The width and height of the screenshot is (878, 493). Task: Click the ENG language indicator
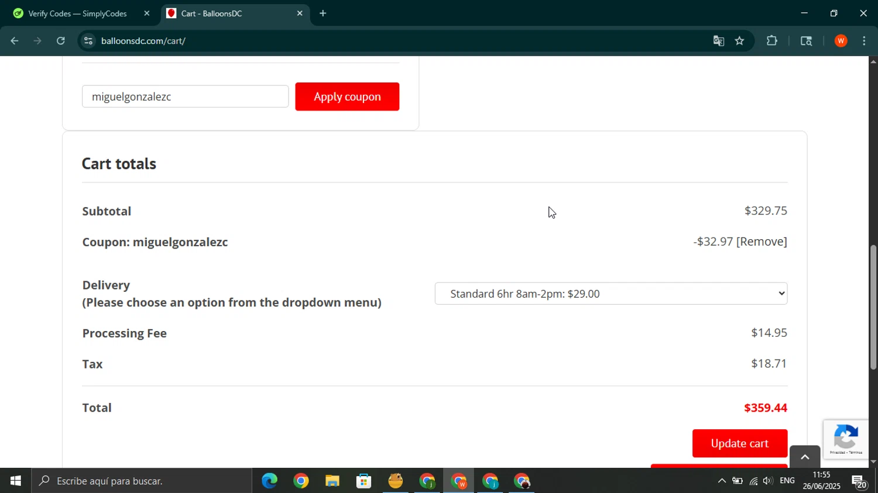pos(787,481)
